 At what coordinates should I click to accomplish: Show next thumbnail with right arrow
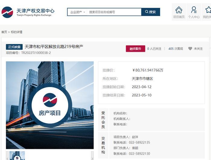click(x=92, y=157)
